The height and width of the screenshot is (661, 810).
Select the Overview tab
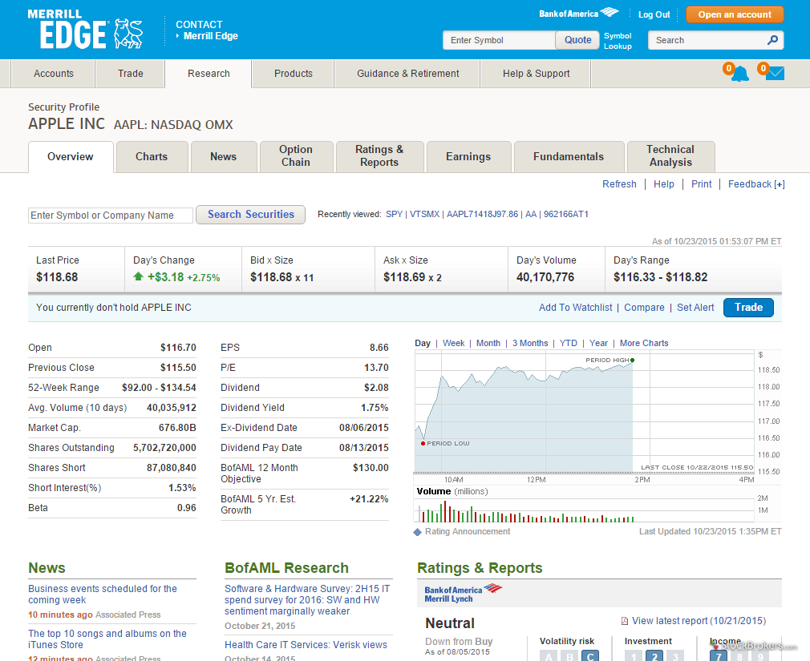(71, 157)
